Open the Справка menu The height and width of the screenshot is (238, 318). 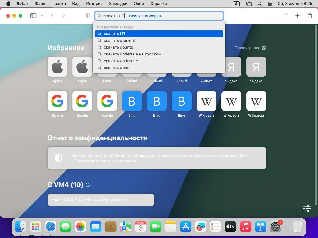pos(159,4)
